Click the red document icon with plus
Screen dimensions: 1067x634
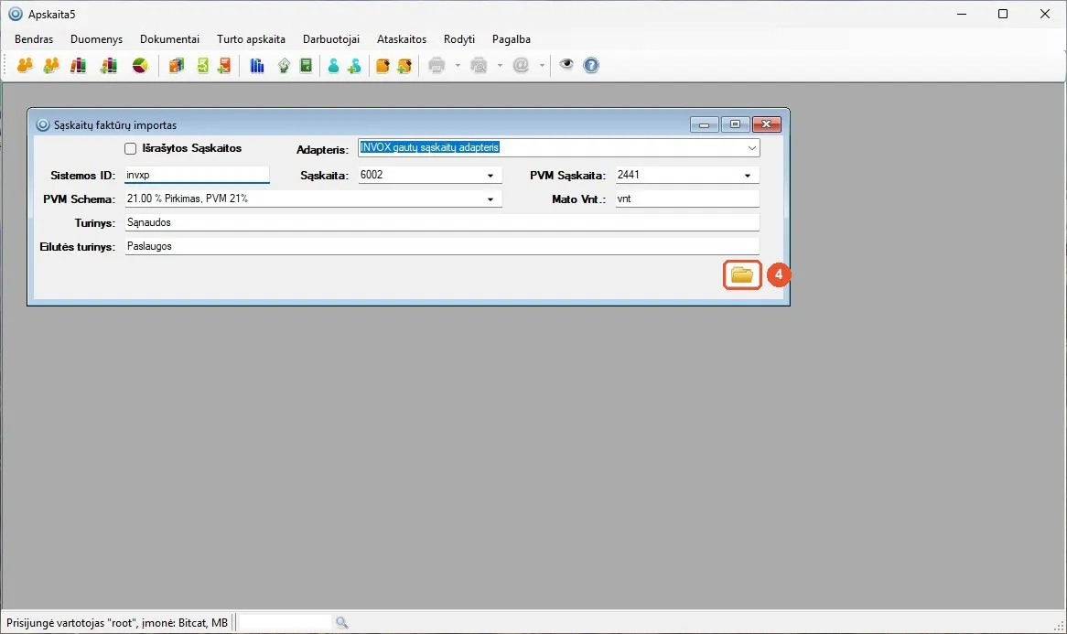coord(224,65)
